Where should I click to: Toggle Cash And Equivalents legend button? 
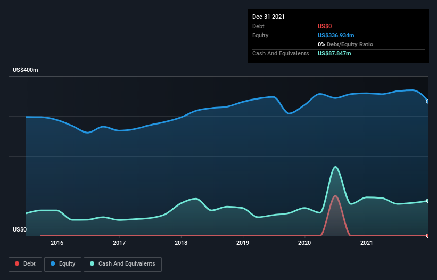click(x=122, y=264)
